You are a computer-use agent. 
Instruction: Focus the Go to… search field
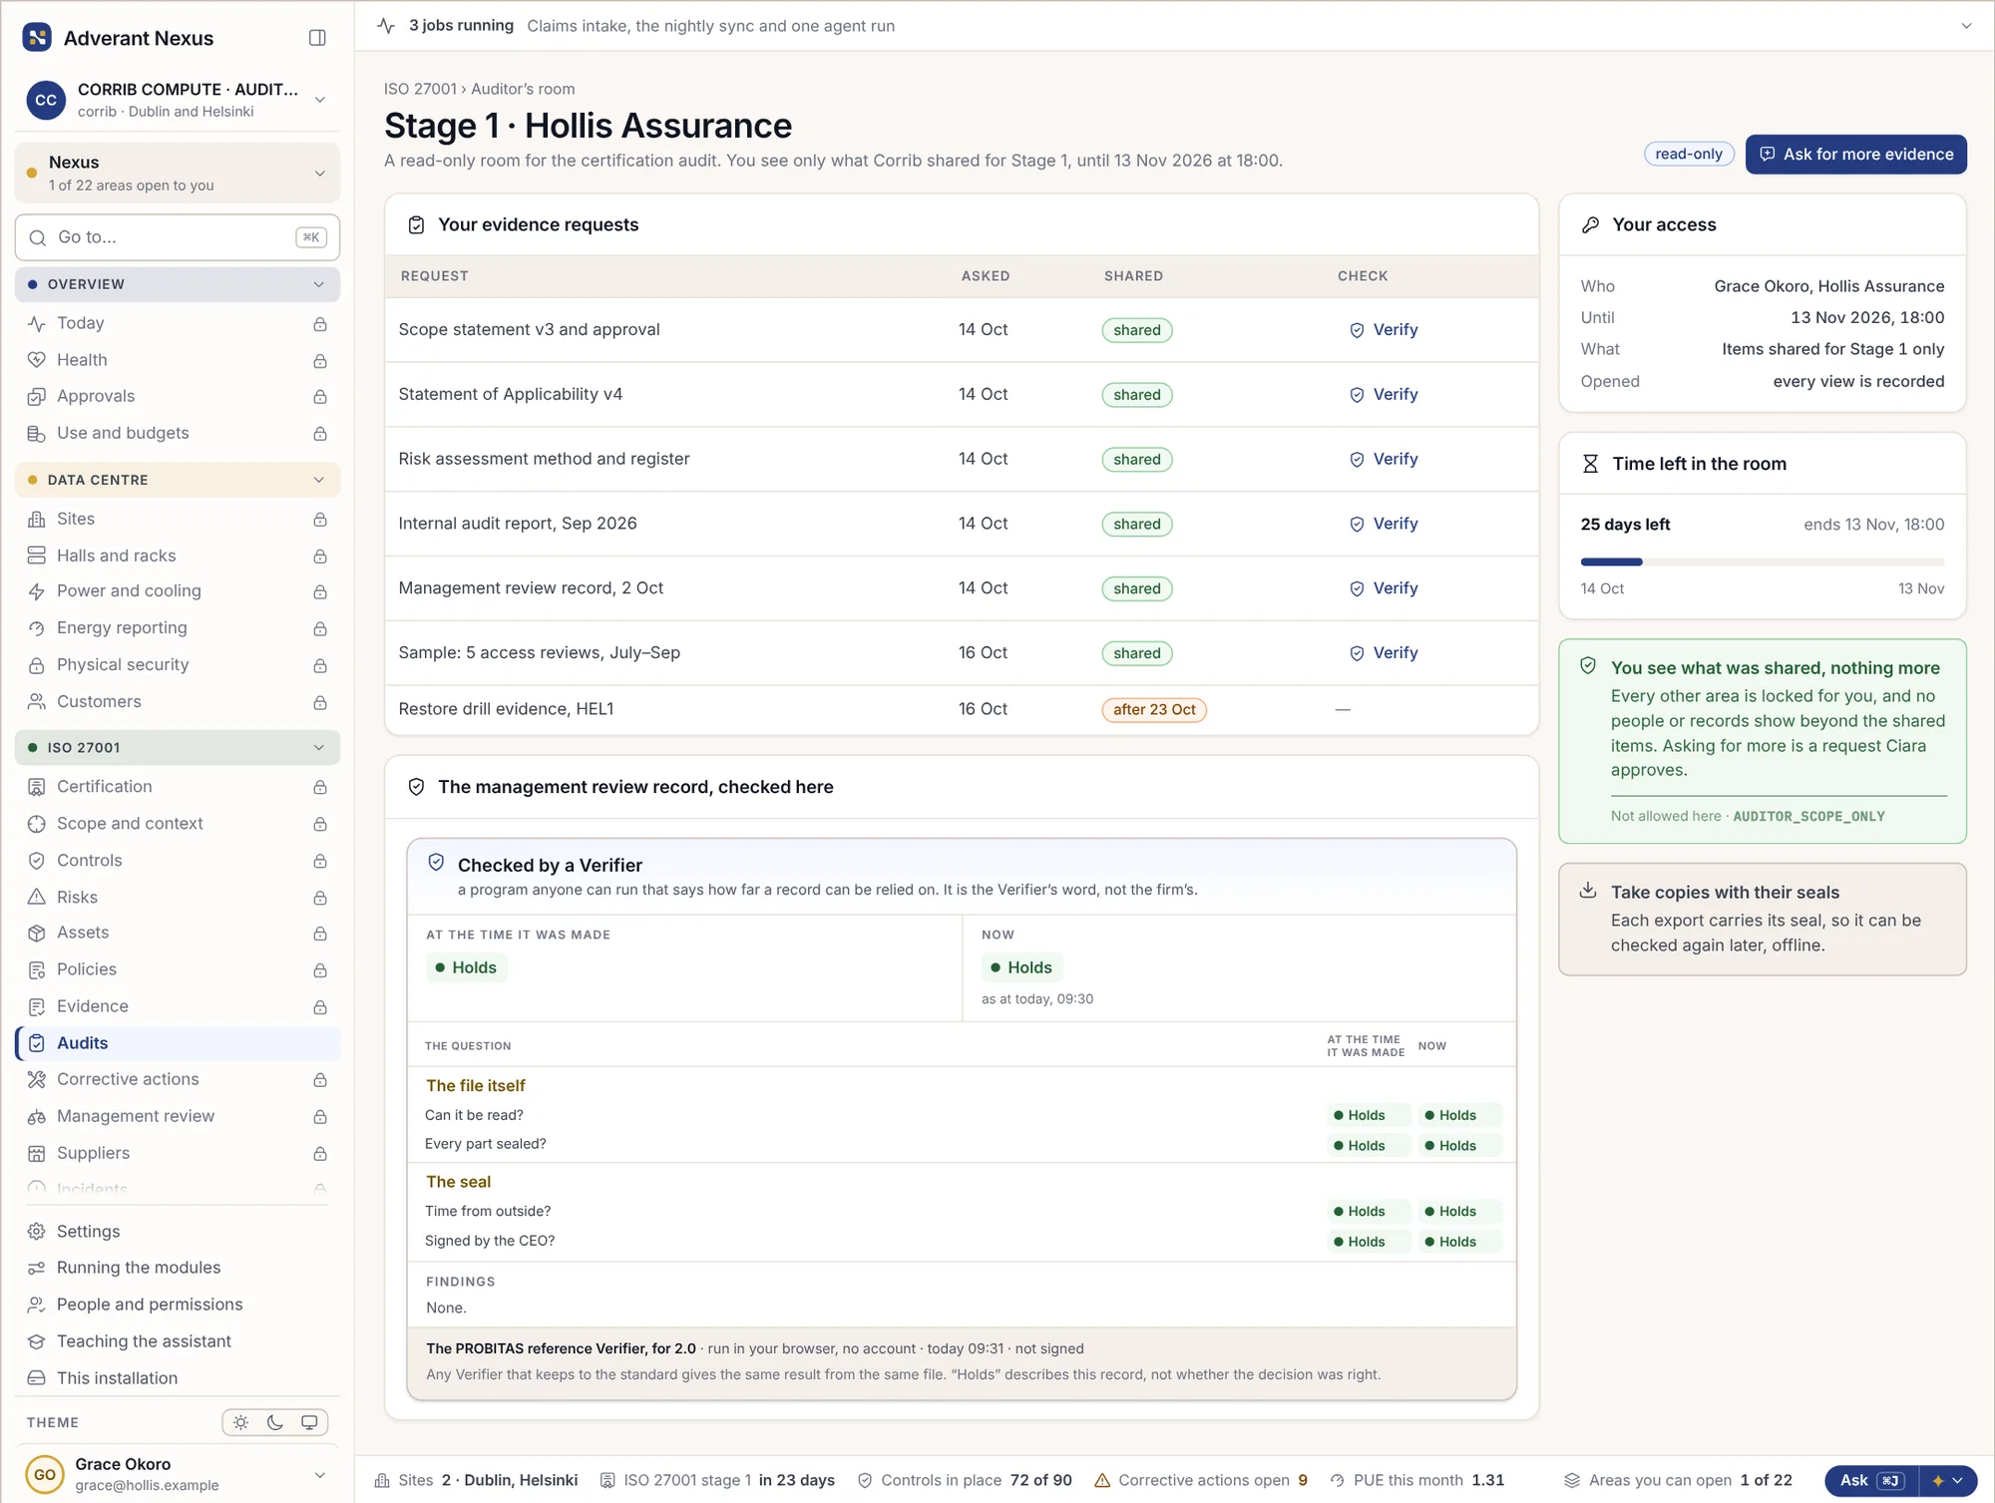point(178,237)
